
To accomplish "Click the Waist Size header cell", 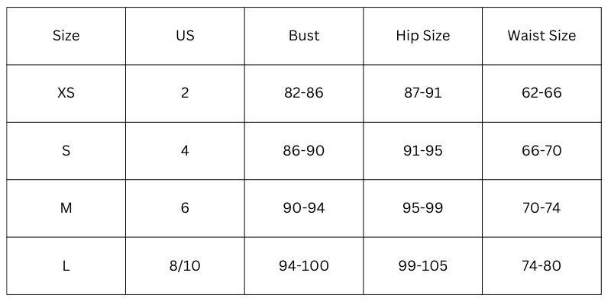I will click(x=541, y=36).
